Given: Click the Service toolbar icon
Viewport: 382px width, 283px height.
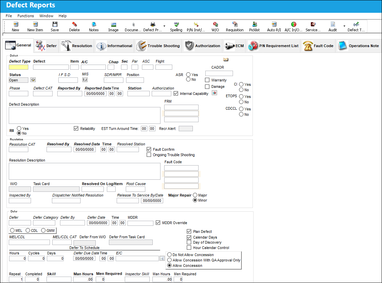Looking at the screenshot, I should [313, 24].
